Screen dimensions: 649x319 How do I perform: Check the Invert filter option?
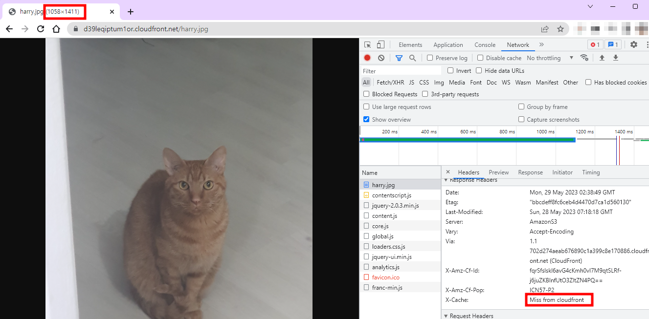tap(450, 70)
